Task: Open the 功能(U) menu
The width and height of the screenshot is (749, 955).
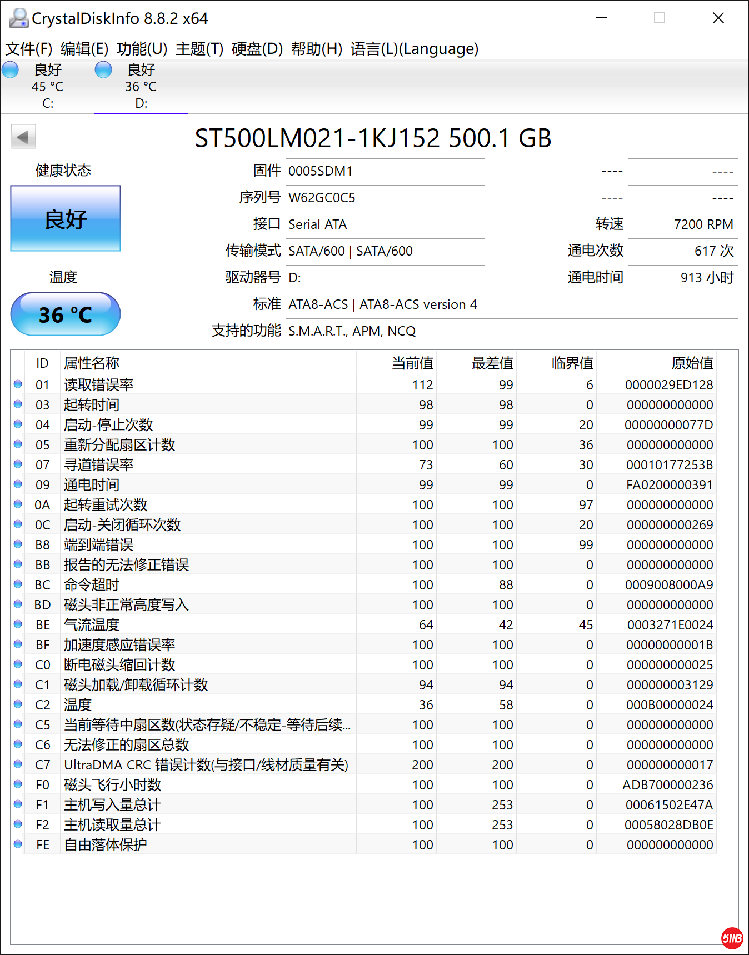Action: pyautogui.click(x=142, y=49)
